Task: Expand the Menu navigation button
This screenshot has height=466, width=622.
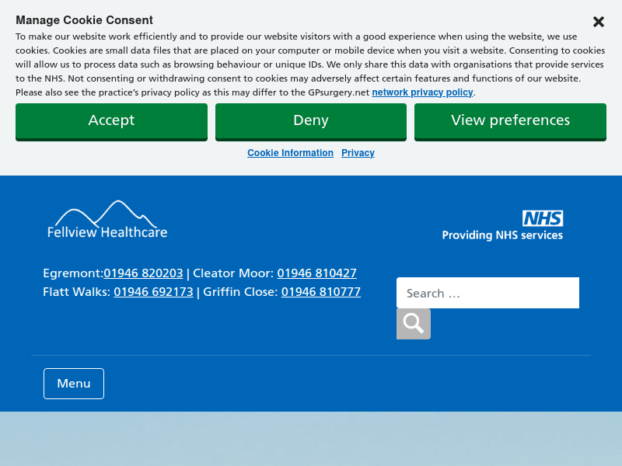Action: 74,384
